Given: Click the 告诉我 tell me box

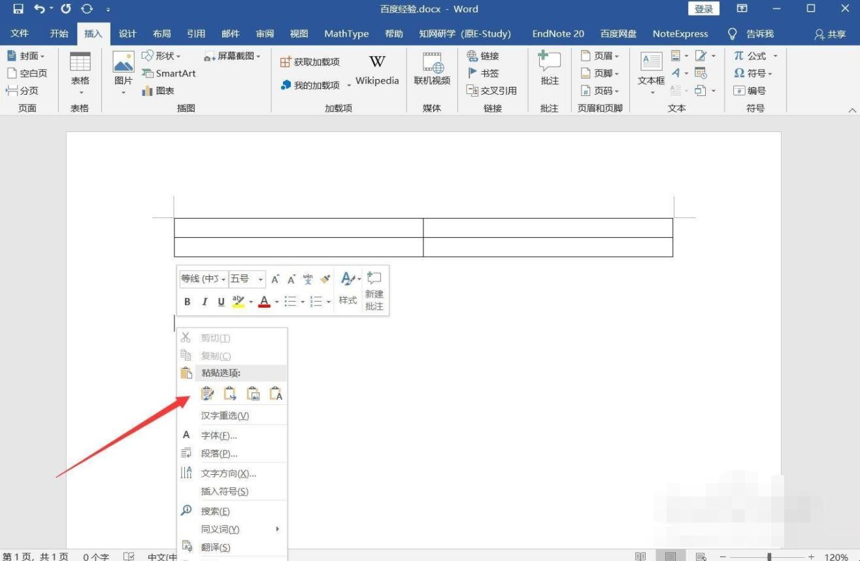Looking at the screenshot, I should pyautogui.click(x=751, y=34).
